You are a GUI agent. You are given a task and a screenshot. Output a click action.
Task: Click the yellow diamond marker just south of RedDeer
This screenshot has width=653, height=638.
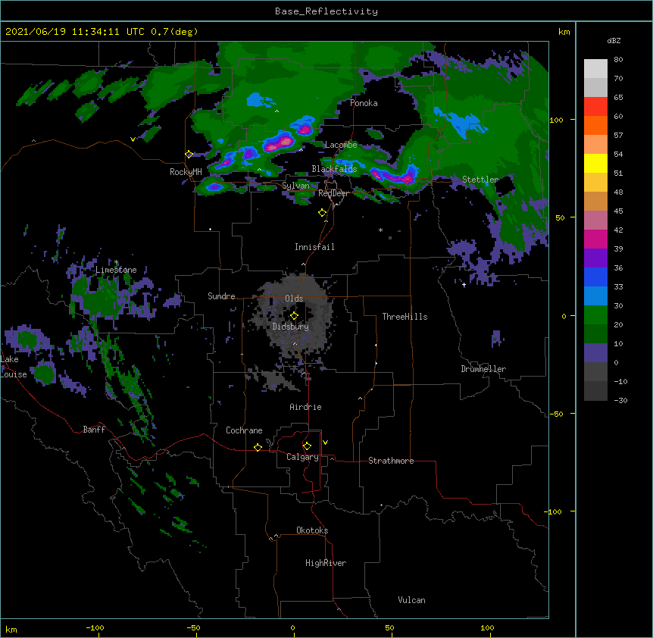point(322,213)
